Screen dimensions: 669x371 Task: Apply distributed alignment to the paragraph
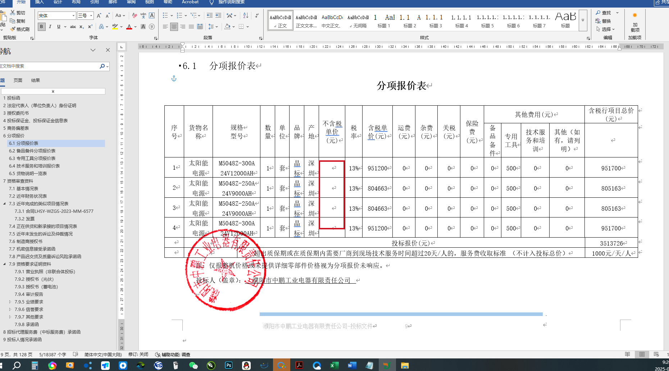point(200,27)
